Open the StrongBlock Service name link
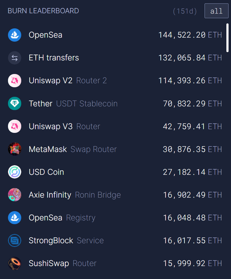Image resolution: width=231 pixels, height=279 pixels. click(x=66, y=240)
